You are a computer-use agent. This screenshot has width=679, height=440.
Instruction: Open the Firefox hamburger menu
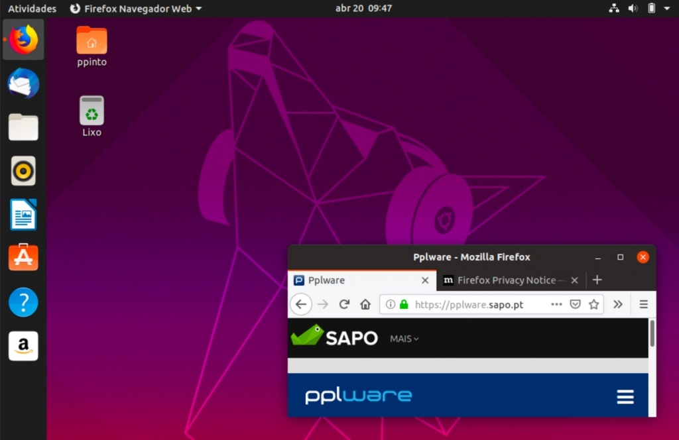(x=643, y=305)
